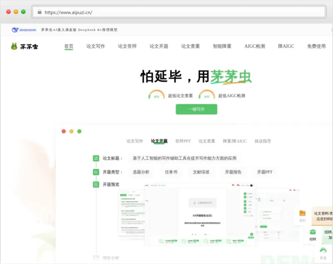This screenshot has width=333, height=264.
Task: Click the yellow dot in demo window
Action: [x=71, y=131]
